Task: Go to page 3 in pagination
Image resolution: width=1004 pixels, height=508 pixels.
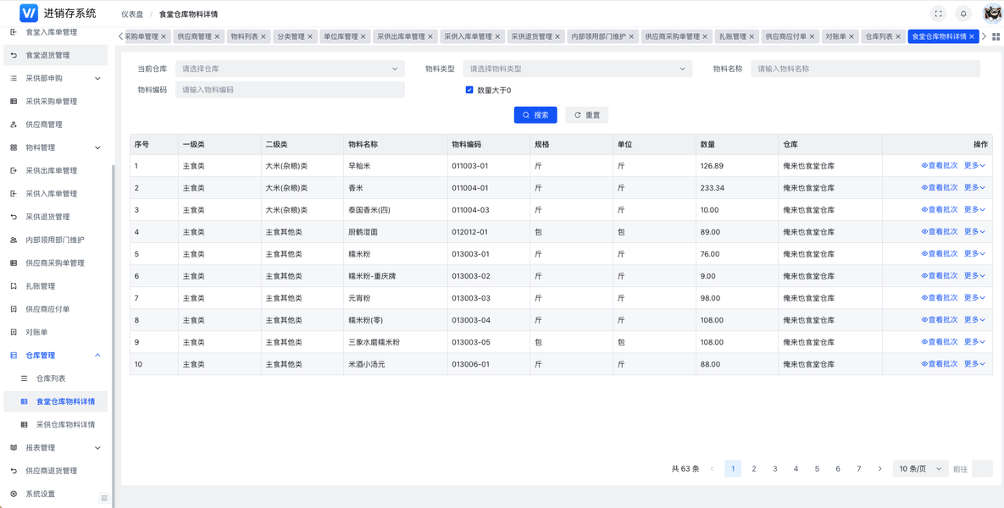Action: pyautogui.click(x=774, y=469)
